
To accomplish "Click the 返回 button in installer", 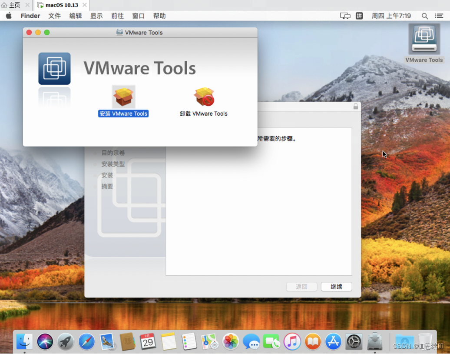I will (301, 287).
